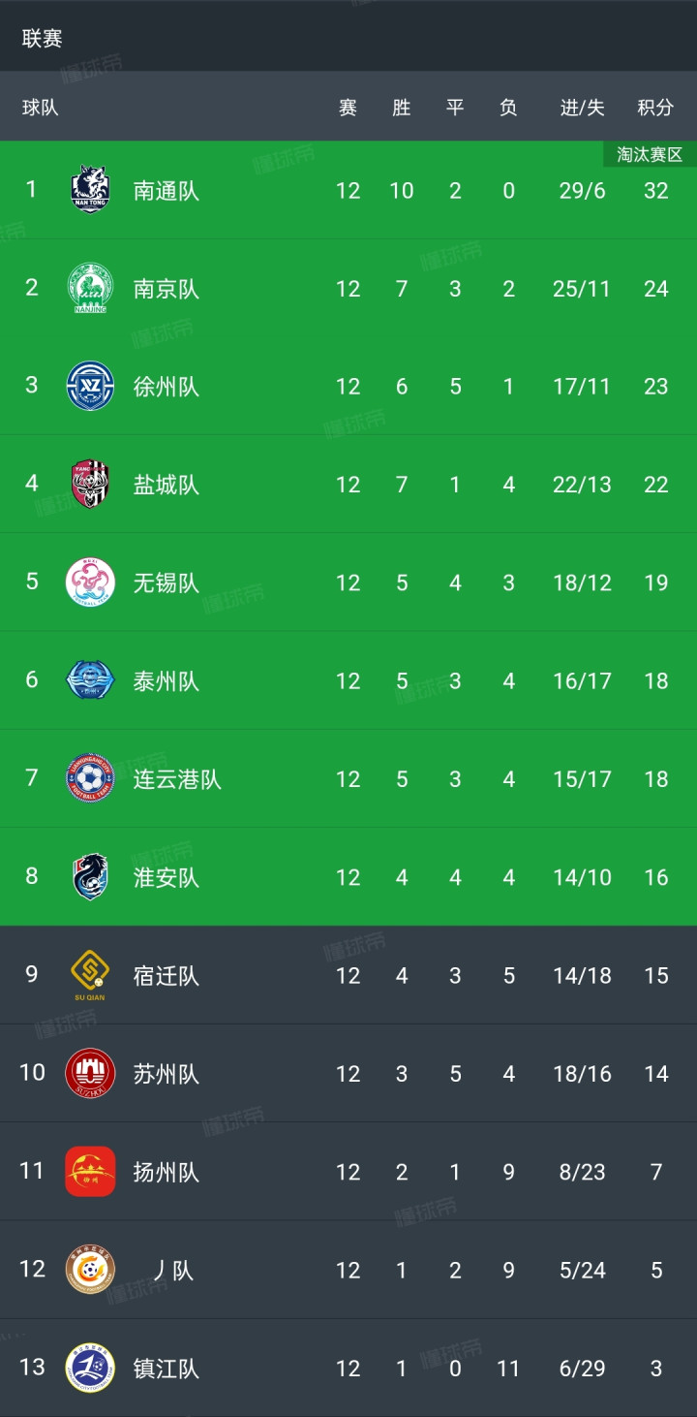Click the 淮安队 team crest
The image size is (697, 1417).
pyautogui.click(x=90, y=877)
